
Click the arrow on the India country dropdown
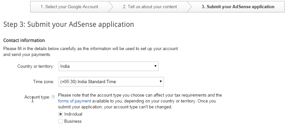[x=155, y=66]
